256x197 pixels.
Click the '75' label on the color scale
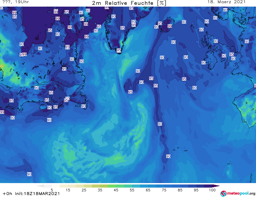tap(164, 190)
